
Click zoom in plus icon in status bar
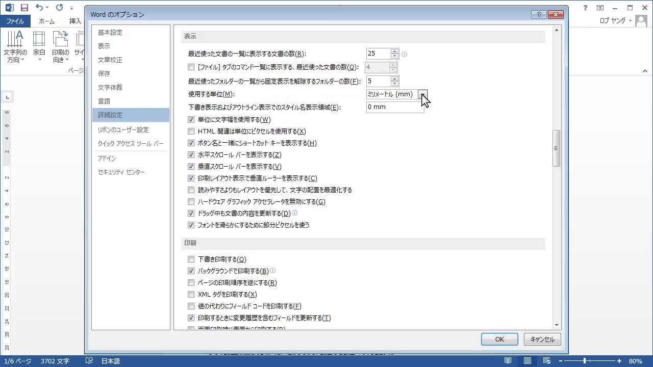619,361
